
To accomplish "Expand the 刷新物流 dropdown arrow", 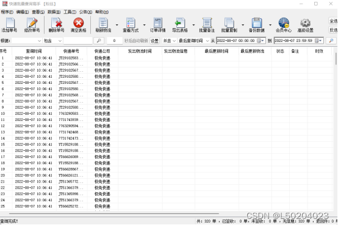I will click(x=117, y=25).
